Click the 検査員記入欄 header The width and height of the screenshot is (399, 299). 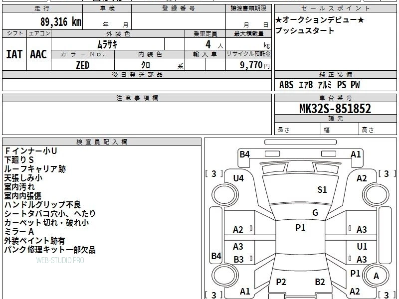tap(102, 142)
